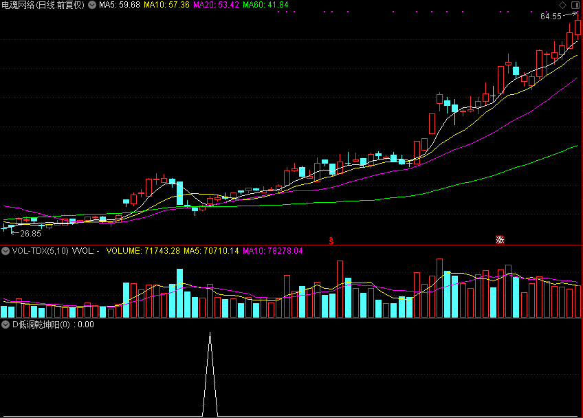Click the 64.55 high price label

pyautogui.click(x=551, y=16)
